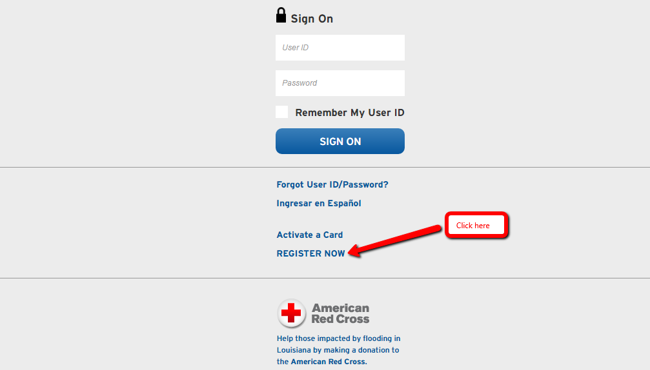This screenshot has height=370, width=650.
Task: Focus the Password input field
Action: tap(340, 83)
